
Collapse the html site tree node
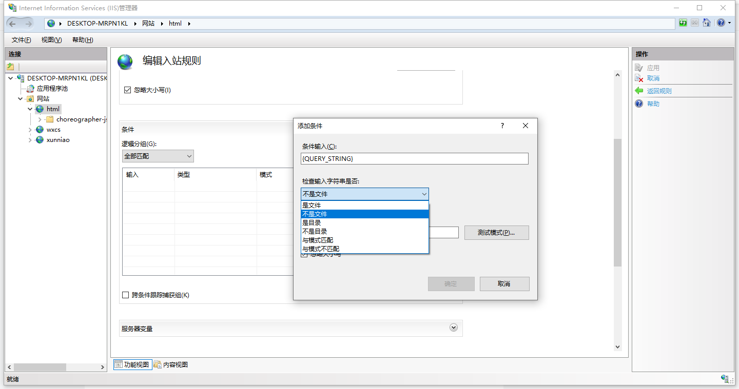(30, 109)
